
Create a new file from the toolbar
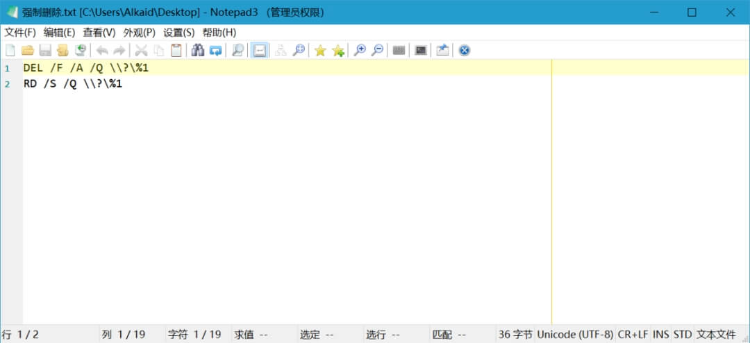coord(10,50)
